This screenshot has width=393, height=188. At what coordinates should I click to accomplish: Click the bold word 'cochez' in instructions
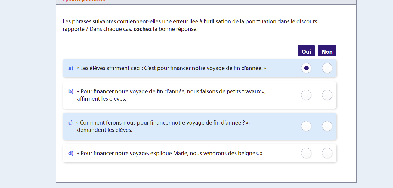143,29
